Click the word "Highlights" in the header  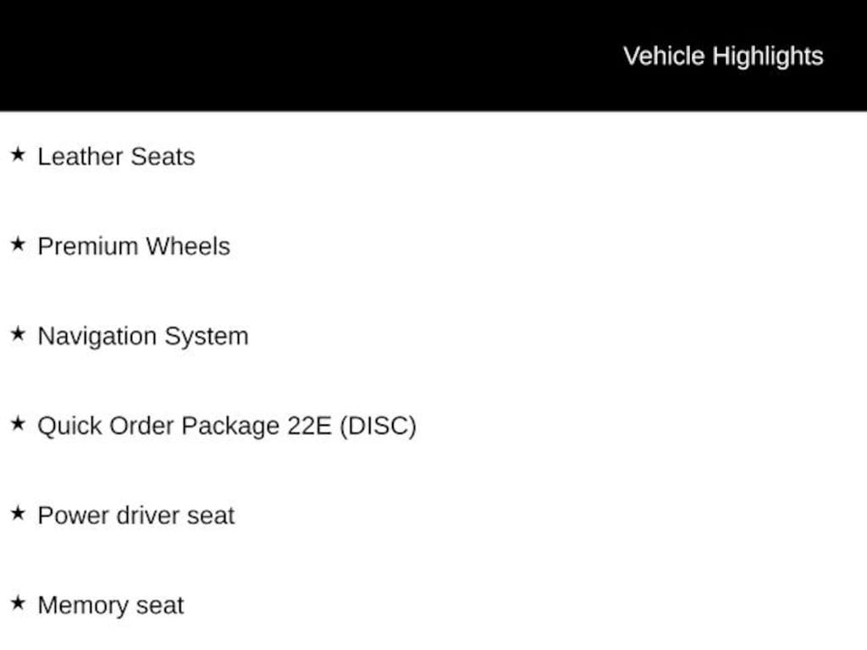point(767,56)
